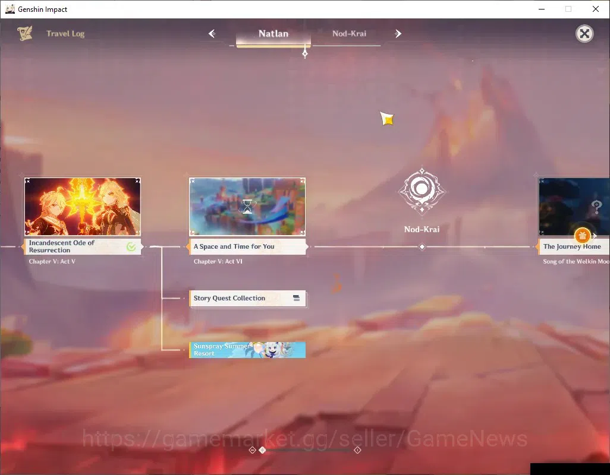Screen dimensions: 610x475
Task: Open the Story Quest Collection entry
Action: coord(248,298)
